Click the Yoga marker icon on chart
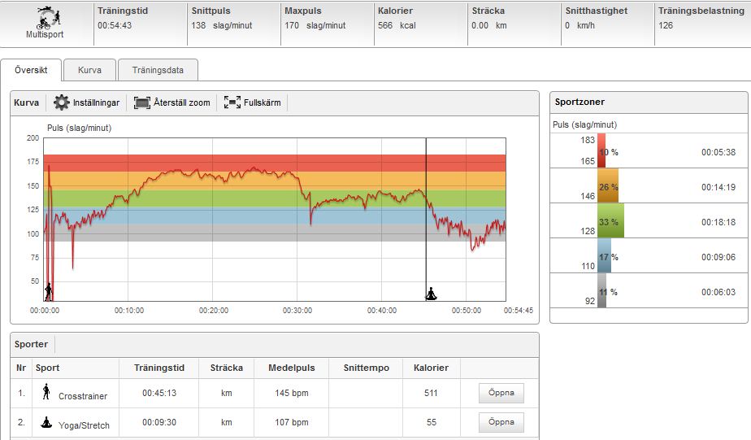The width and height of the screenshot is (751, 440). pos(431,293)
